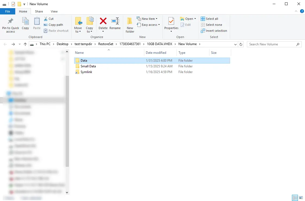The height and width of the screenshot is (201, 305).
Task: Open Explorer help with question mark icon
Action: [x=302, y=11]
